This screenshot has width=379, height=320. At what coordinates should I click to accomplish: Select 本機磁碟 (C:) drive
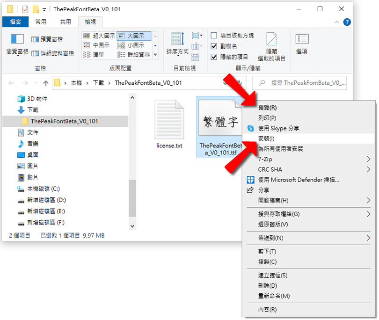tap(38, 189)
